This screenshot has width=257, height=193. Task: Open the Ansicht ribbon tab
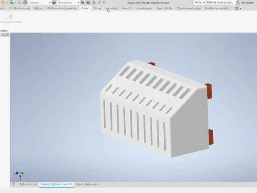click(x=126, y=8)
